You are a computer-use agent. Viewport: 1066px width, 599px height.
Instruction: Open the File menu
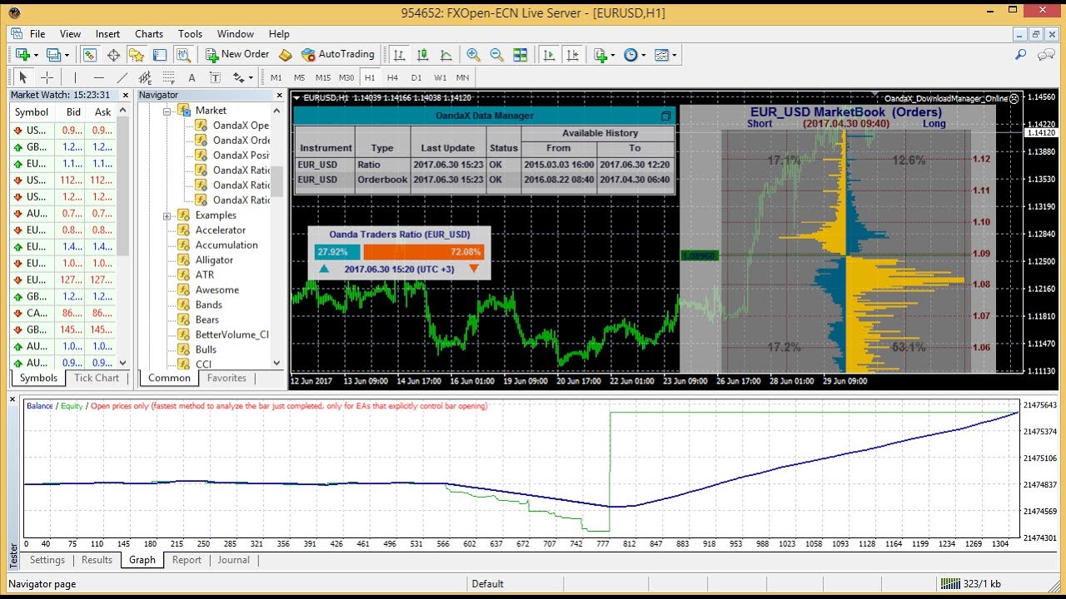click(37, 34)
